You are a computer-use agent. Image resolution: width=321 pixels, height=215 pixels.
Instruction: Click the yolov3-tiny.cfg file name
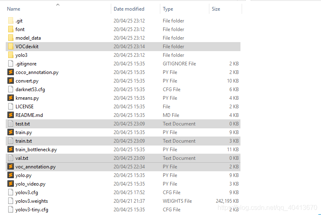click(x=32, y=210)
